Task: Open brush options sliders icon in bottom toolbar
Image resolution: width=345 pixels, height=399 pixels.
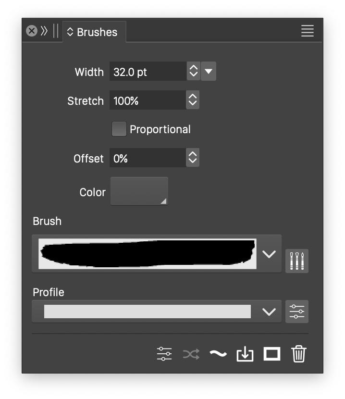Action: (164, 354)
